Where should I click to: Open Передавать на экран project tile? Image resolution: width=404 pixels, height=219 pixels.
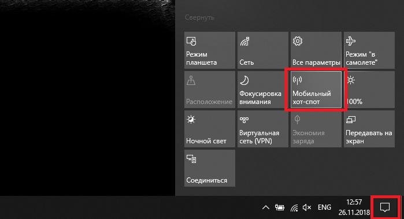[x=369, y=129]
